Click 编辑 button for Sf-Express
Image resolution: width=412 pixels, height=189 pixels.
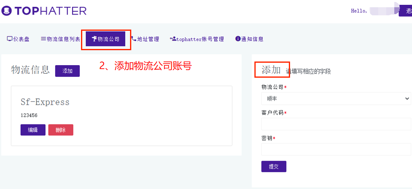pyautogui.click(x=33, y=130)
